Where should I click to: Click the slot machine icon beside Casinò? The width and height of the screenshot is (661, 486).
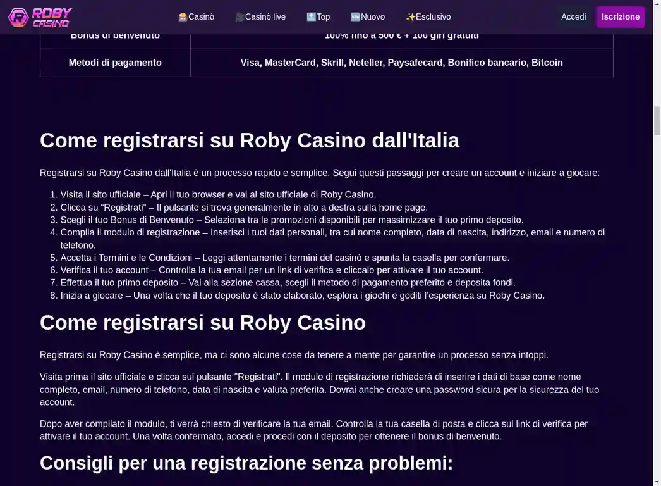tap(183, 17)
